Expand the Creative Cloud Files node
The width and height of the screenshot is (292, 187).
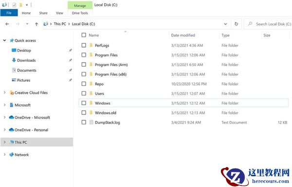pyautogui.click(x=4, y=93)
